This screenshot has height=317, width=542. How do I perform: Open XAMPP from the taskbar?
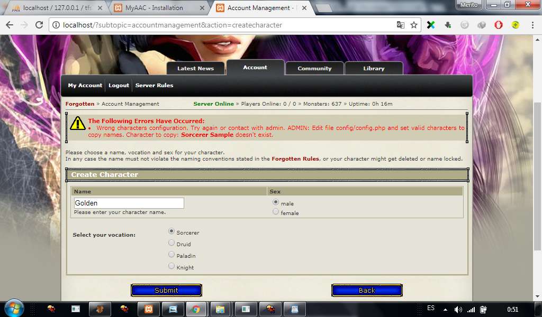pyautogui.click(x=148, y=309)
